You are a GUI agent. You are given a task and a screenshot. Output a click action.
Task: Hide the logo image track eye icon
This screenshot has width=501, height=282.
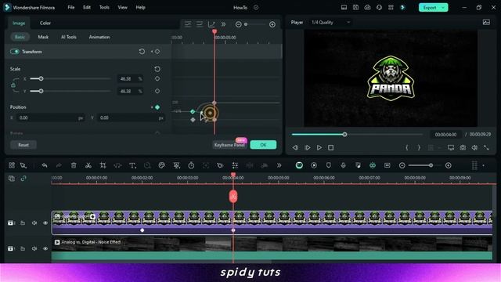(45, 222)
